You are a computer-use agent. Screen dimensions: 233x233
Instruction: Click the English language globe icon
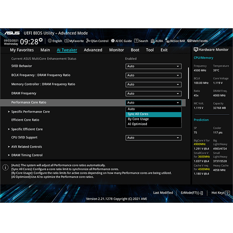[x=50, y=41]
